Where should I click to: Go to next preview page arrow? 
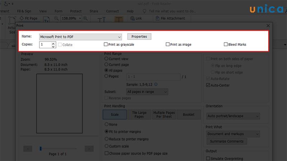(89, 148)
